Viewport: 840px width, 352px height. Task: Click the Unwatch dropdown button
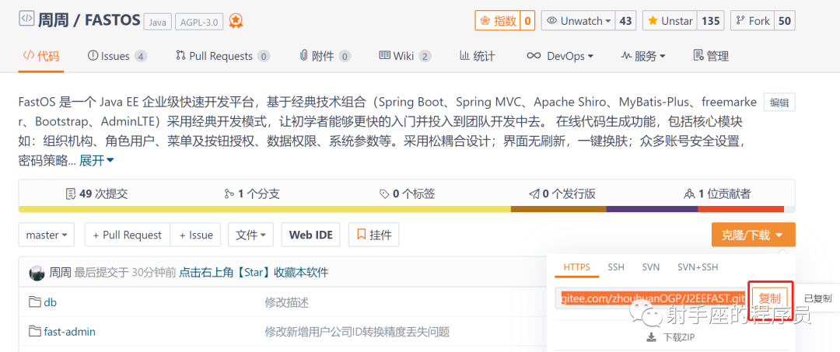click(x=578, y=21)
